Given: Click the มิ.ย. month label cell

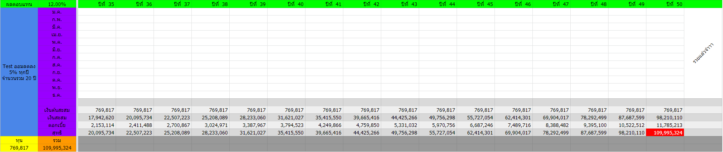Looking at the screenshot, I should click(x=57, y=50).
